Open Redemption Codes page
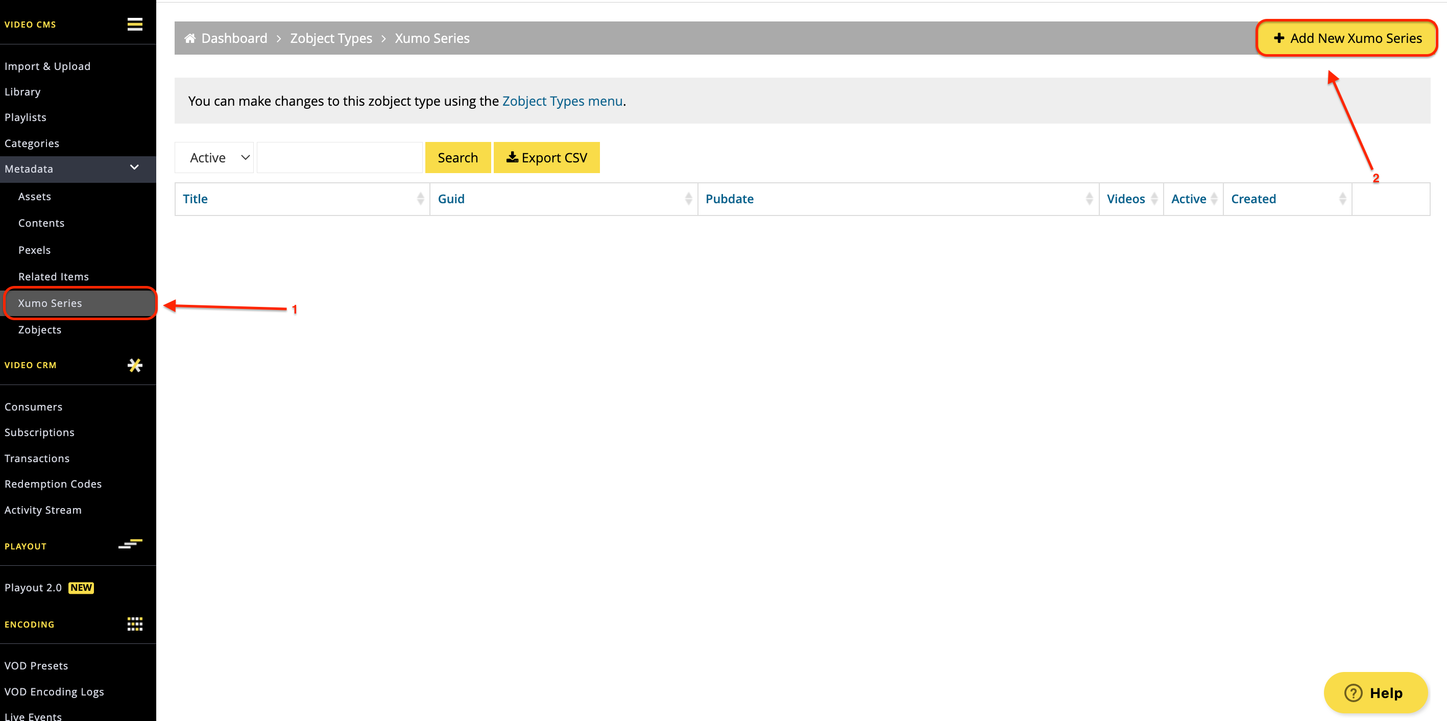The width and height of the screenshot is (1447, 721). click(53, 485)
